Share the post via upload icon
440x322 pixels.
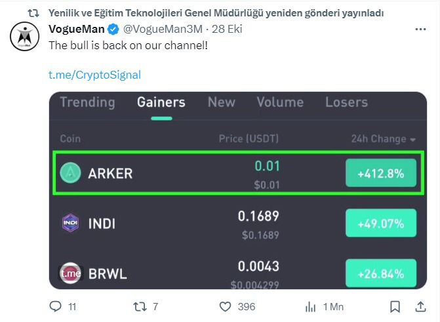tap(420, 306)
